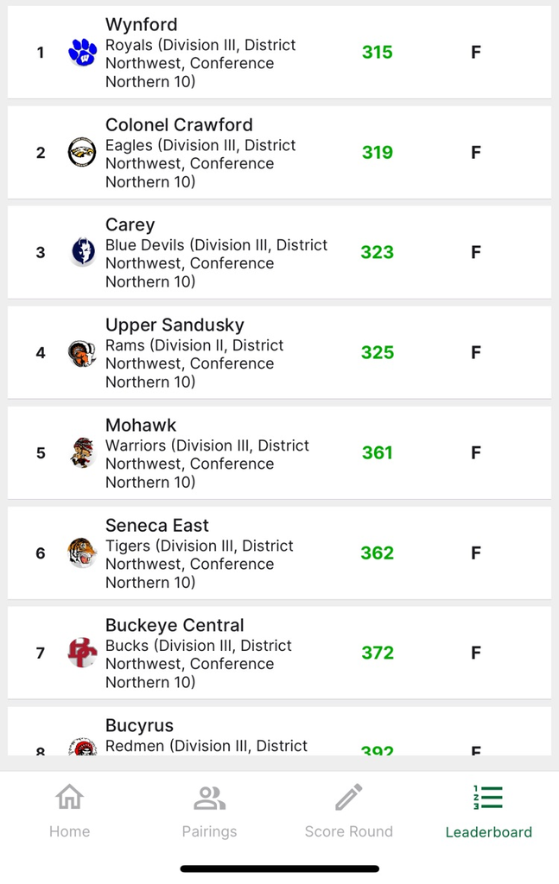The image size is (559, 884).
Task: Tap Carey's score of 323
Action: [x=378, y=252]
